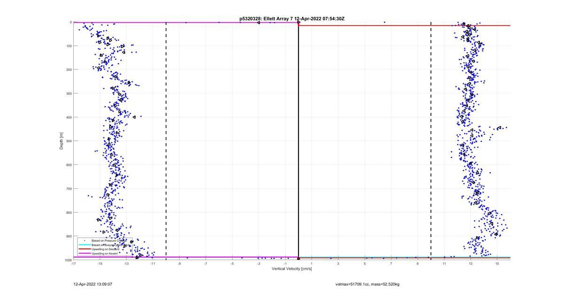
Task: Click the x-axis tick label '11'
Action: pyautogui.click(x=444, y=264)
